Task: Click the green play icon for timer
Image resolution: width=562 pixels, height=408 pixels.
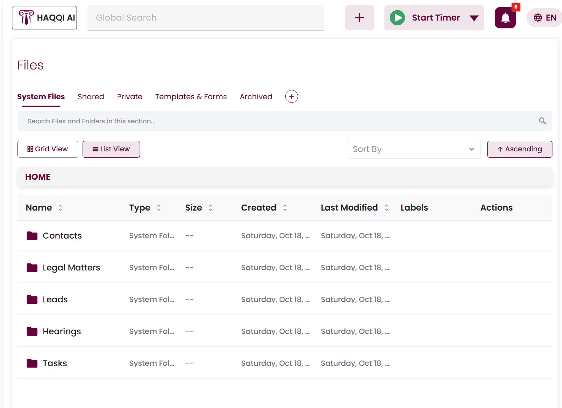Action: (x=397, y=18)
